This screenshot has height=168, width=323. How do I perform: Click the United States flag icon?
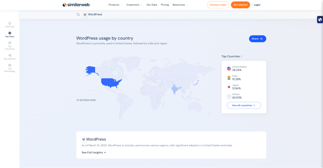click(x=229, y=68)
